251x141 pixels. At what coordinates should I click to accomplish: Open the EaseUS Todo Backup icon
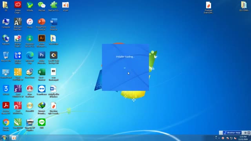54,58
